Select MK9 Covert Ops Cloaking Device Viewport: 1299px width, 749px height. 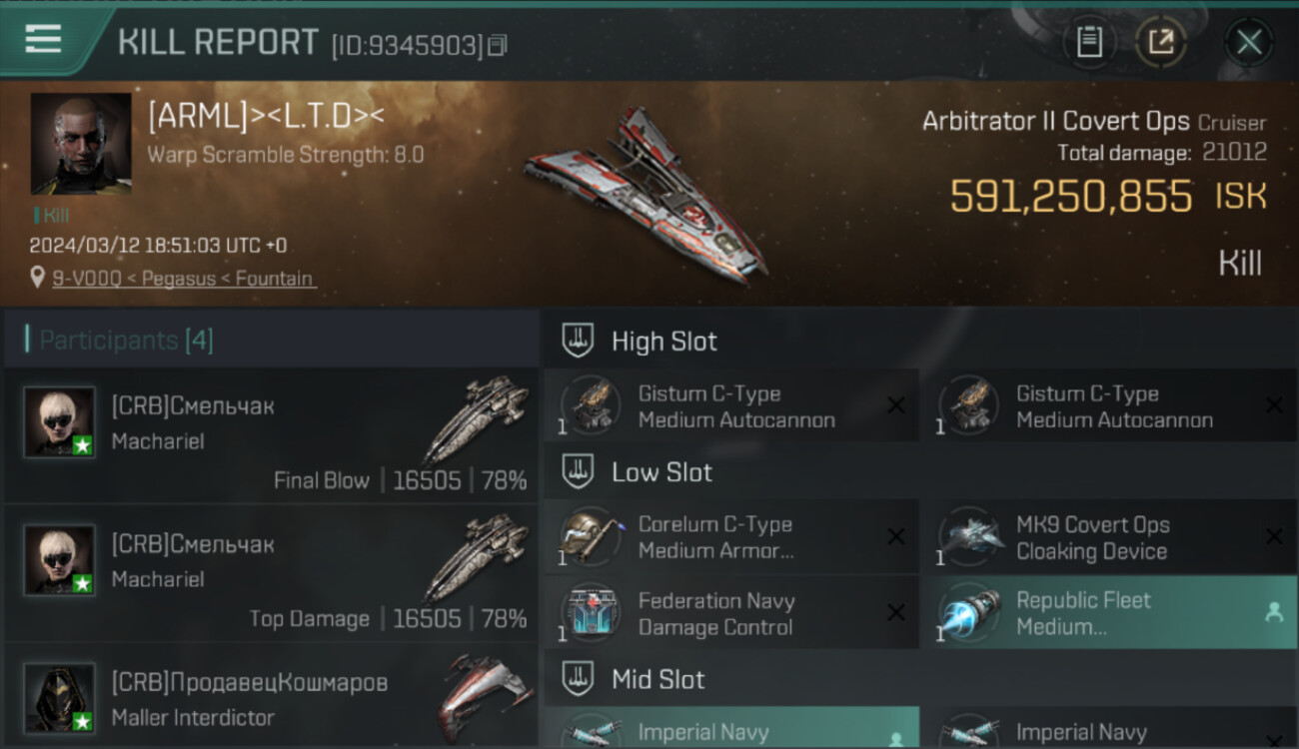pyautogui.click(x=1109, y=536)
